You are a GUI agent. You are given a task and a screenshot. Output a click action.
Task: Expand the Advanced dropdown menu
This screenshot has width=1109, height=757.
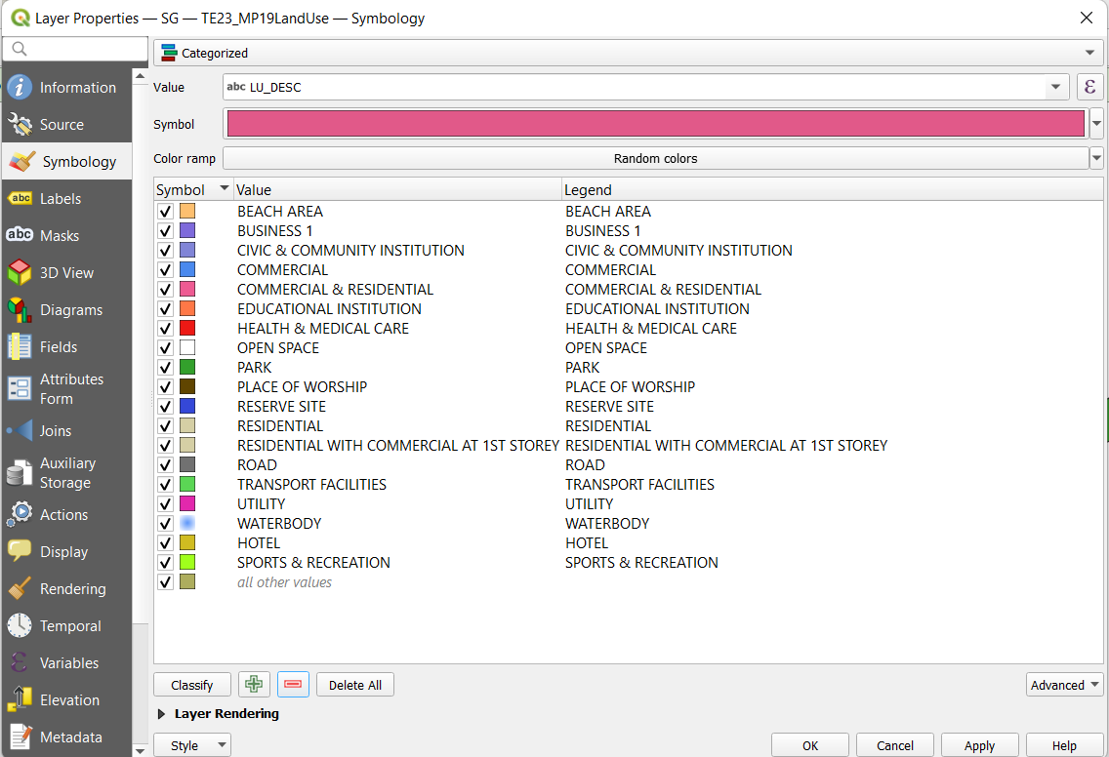pos(1064,685)
